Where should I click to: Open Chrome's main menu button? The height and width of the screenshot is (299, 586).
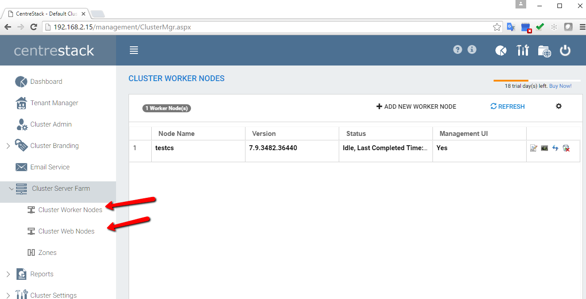[582, 27]
